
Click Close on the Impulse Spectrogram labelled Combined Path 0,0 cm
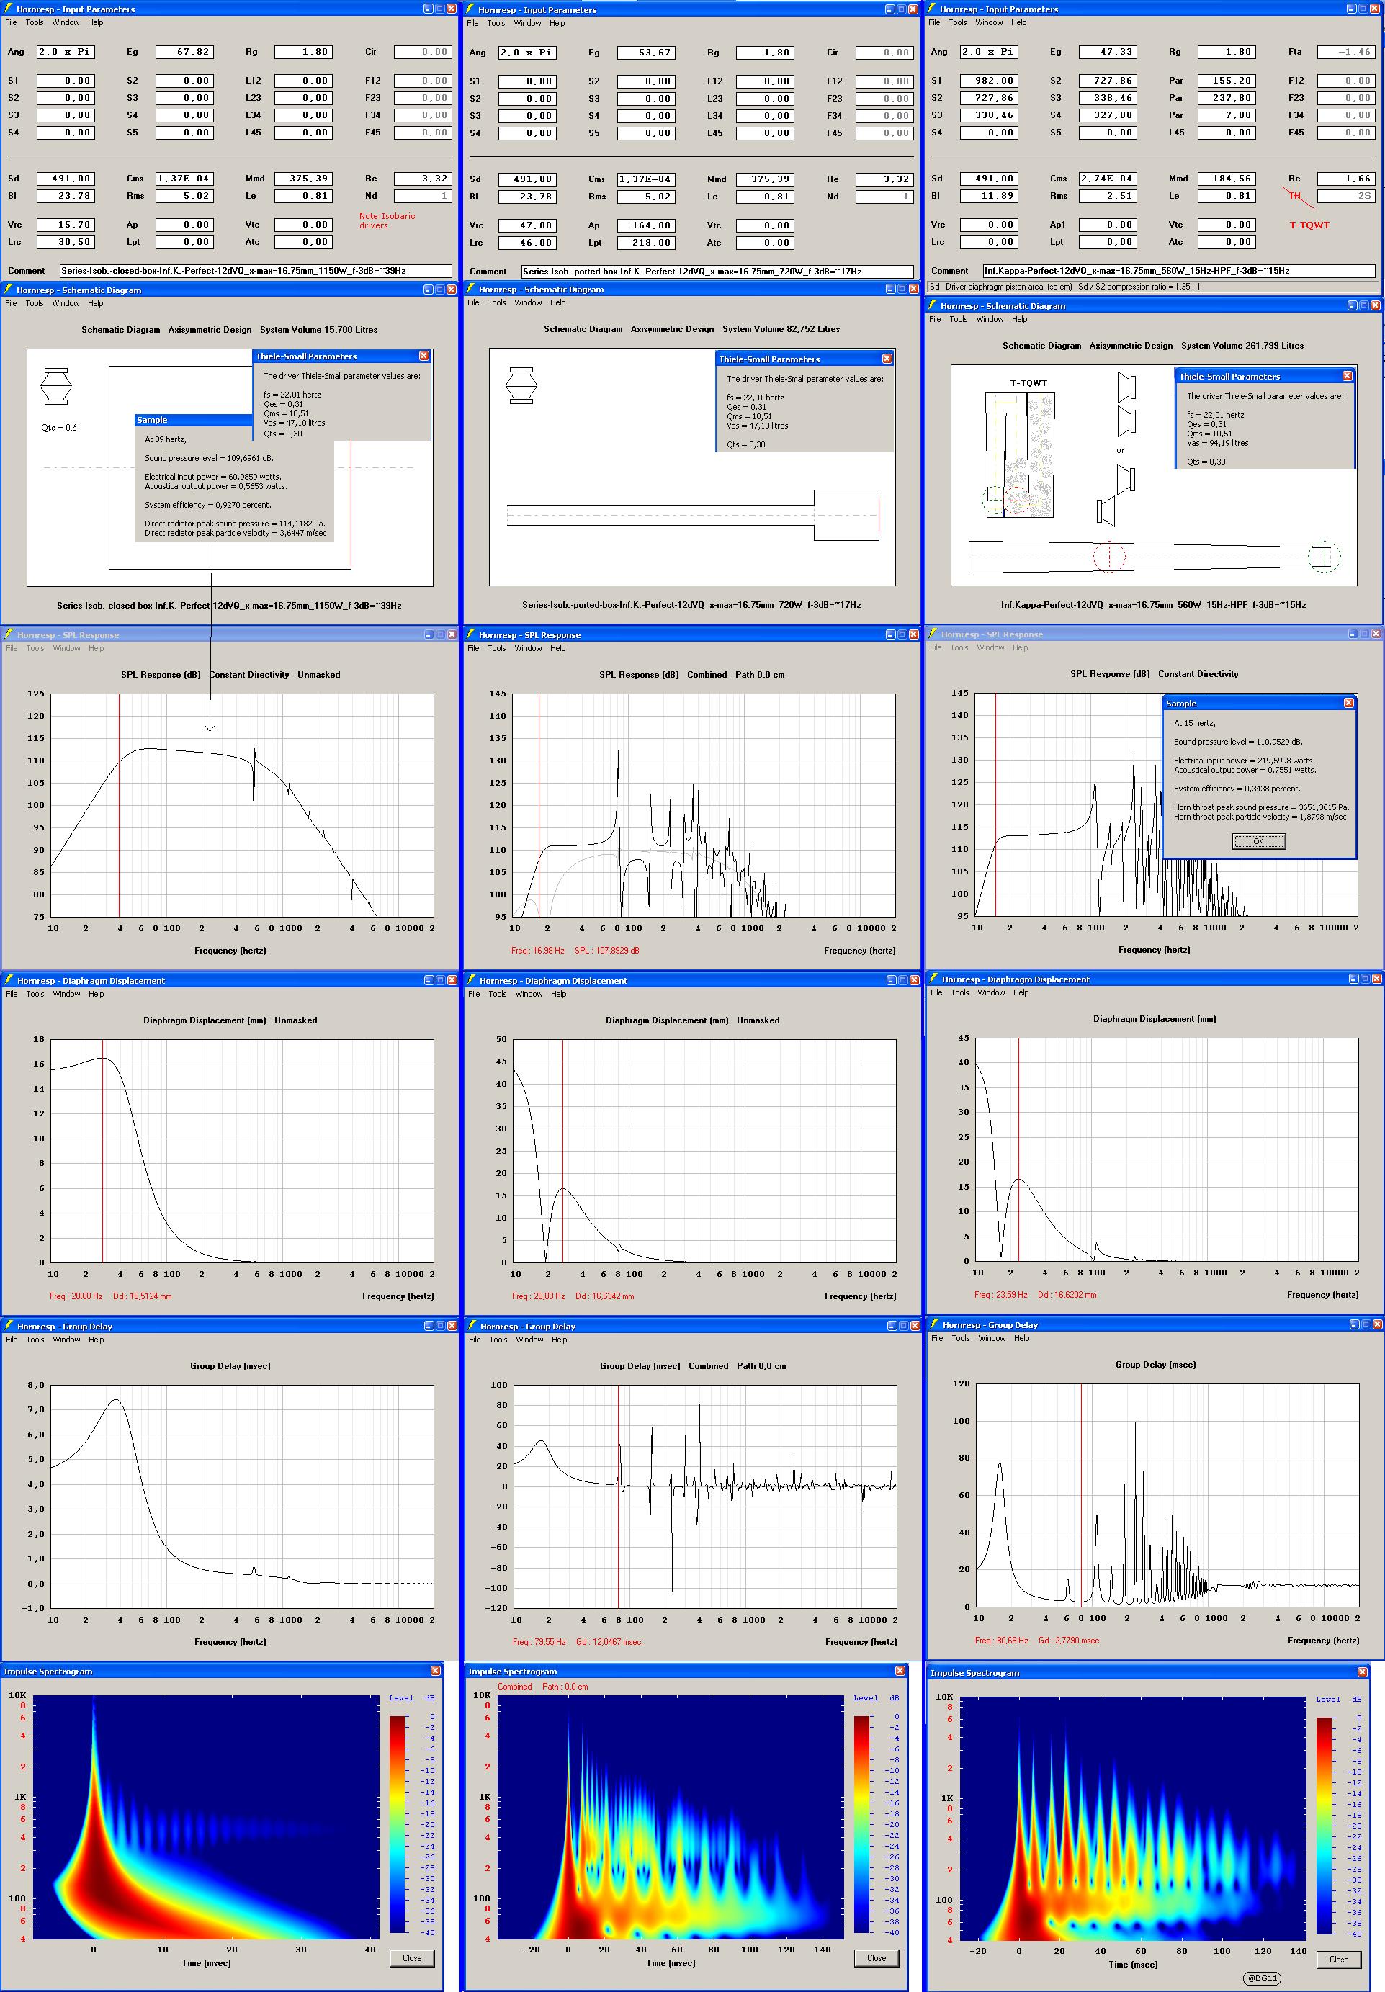(877, 1958)
